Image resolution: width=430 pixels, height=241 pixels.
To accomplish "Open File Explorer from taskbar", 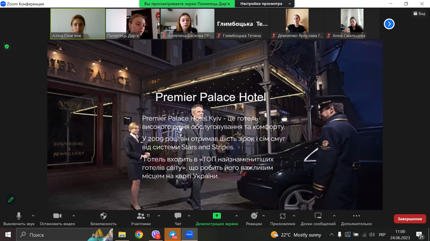I will pos(122,235).
